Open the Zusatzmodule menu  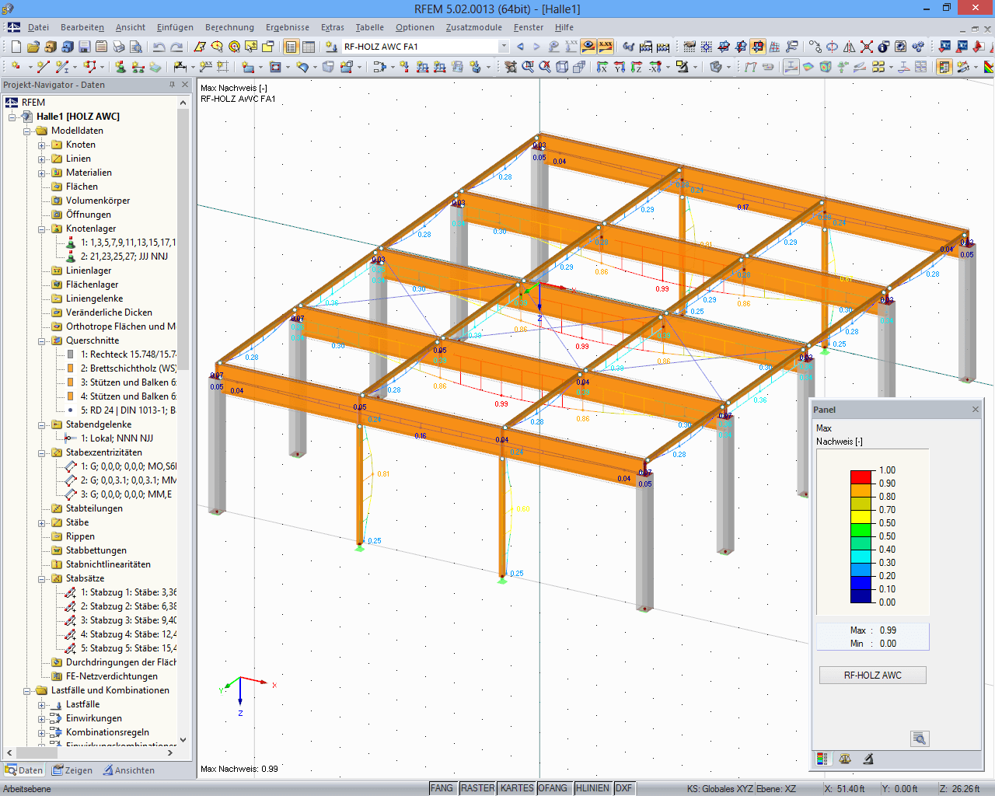click(473, 27)
